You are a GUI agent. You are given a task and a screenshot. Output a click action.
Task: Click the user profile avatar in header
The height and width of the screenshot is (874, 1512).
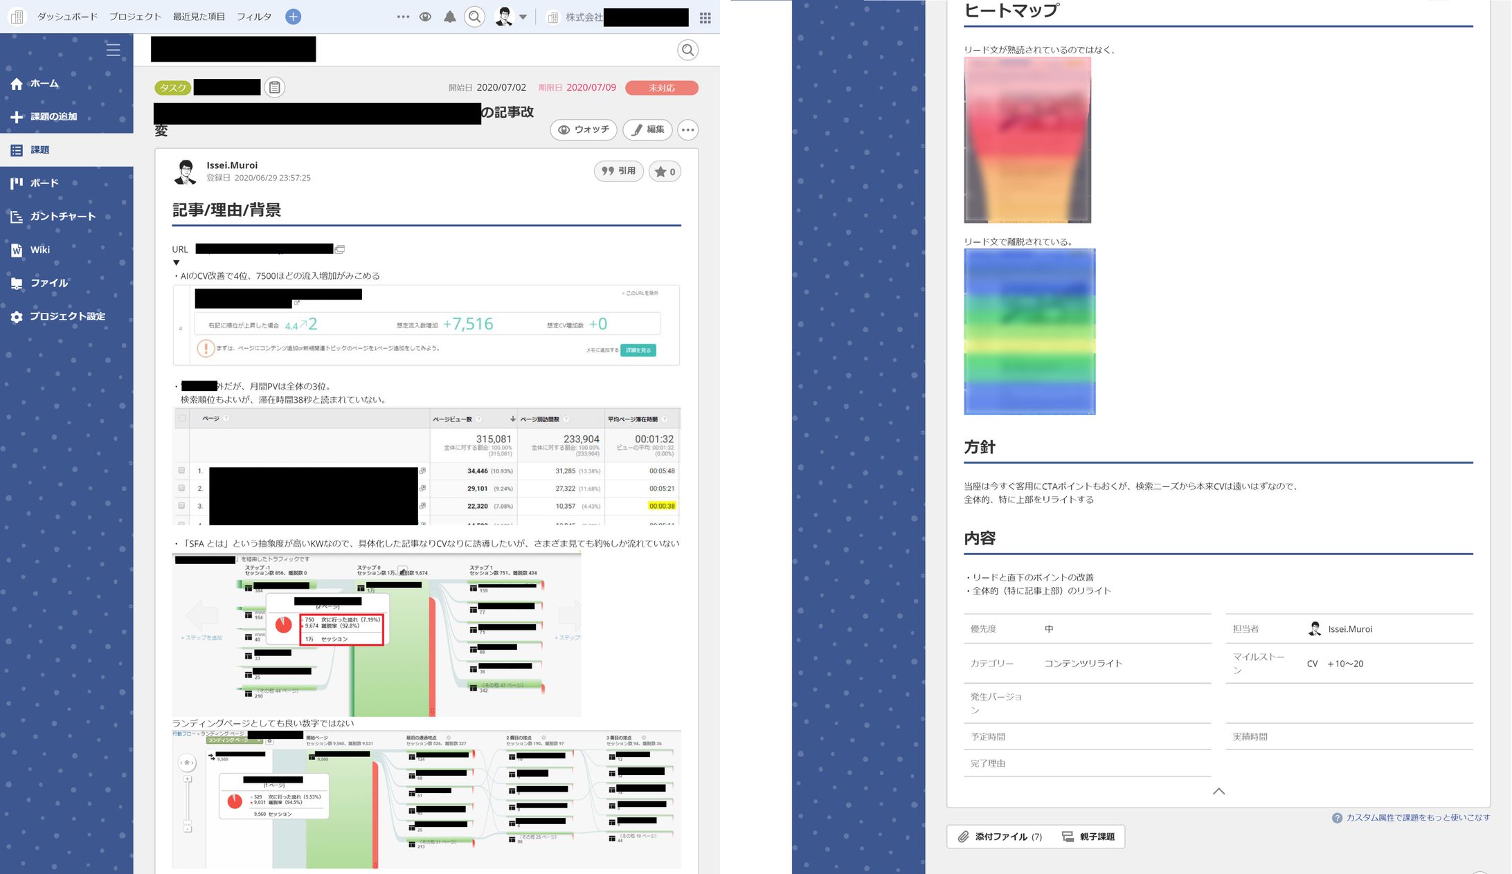click(x=504, y=17)
